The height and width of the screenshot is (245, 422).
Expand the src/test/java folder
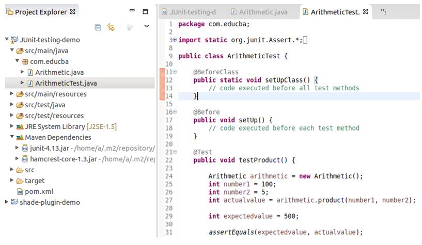pyautogui.click(x=12, y=104)
